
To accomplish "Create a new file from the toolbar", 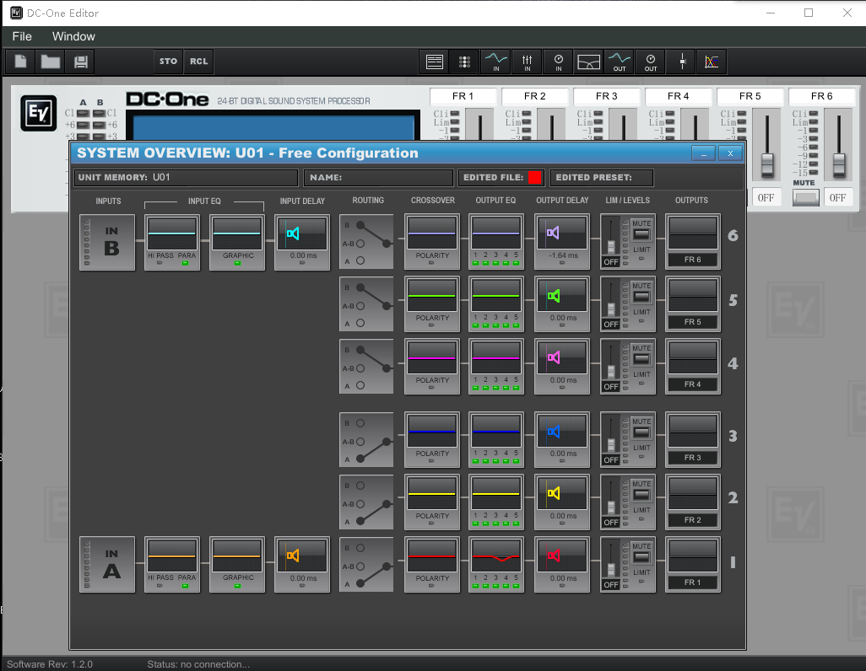I will [20, 62].
